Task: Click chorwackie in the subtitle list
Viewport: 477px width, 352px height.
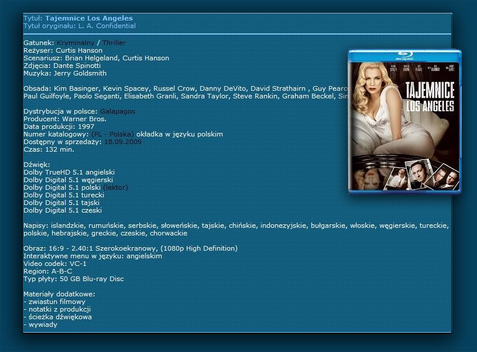Action: click(x=169, y=233)
